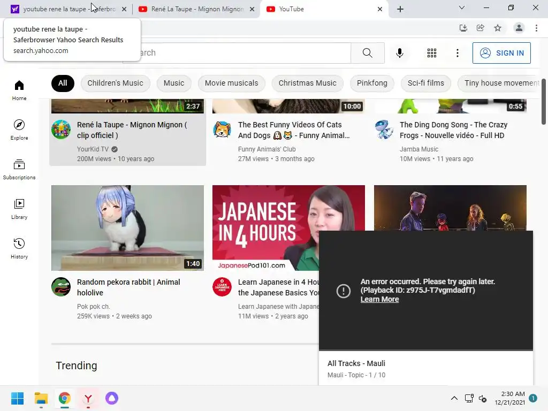
Task: Select the Music filter chip
Action: click(174, 83)
